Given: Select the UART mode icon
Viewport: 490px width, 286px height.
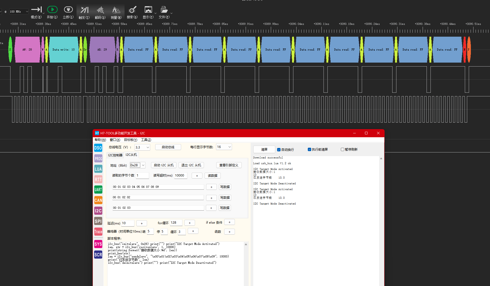Looking at the screenshot, I should pyautogui.click(x=98, y=189).
